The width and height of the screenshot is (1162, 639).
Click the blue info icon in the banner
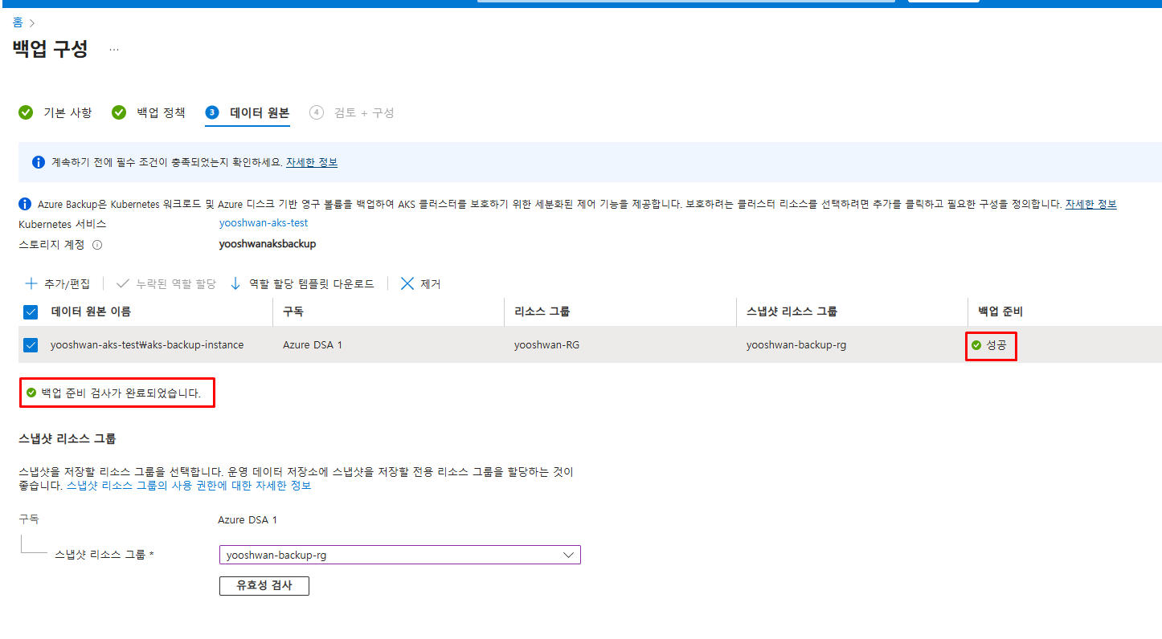click(39, 162)
